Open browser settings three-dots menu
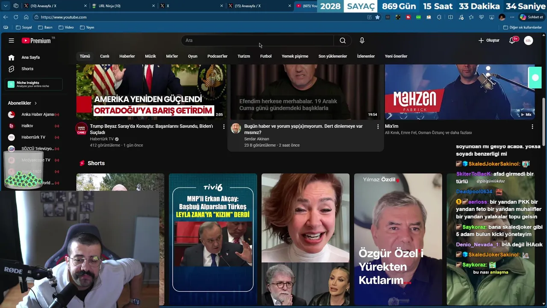Screen dimensions: 547x308 tap(512, 17)
